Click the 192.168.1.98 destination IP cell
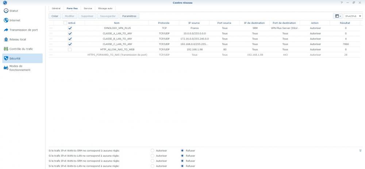The width and height of the screenshot is (365, 169). [255, 55]
